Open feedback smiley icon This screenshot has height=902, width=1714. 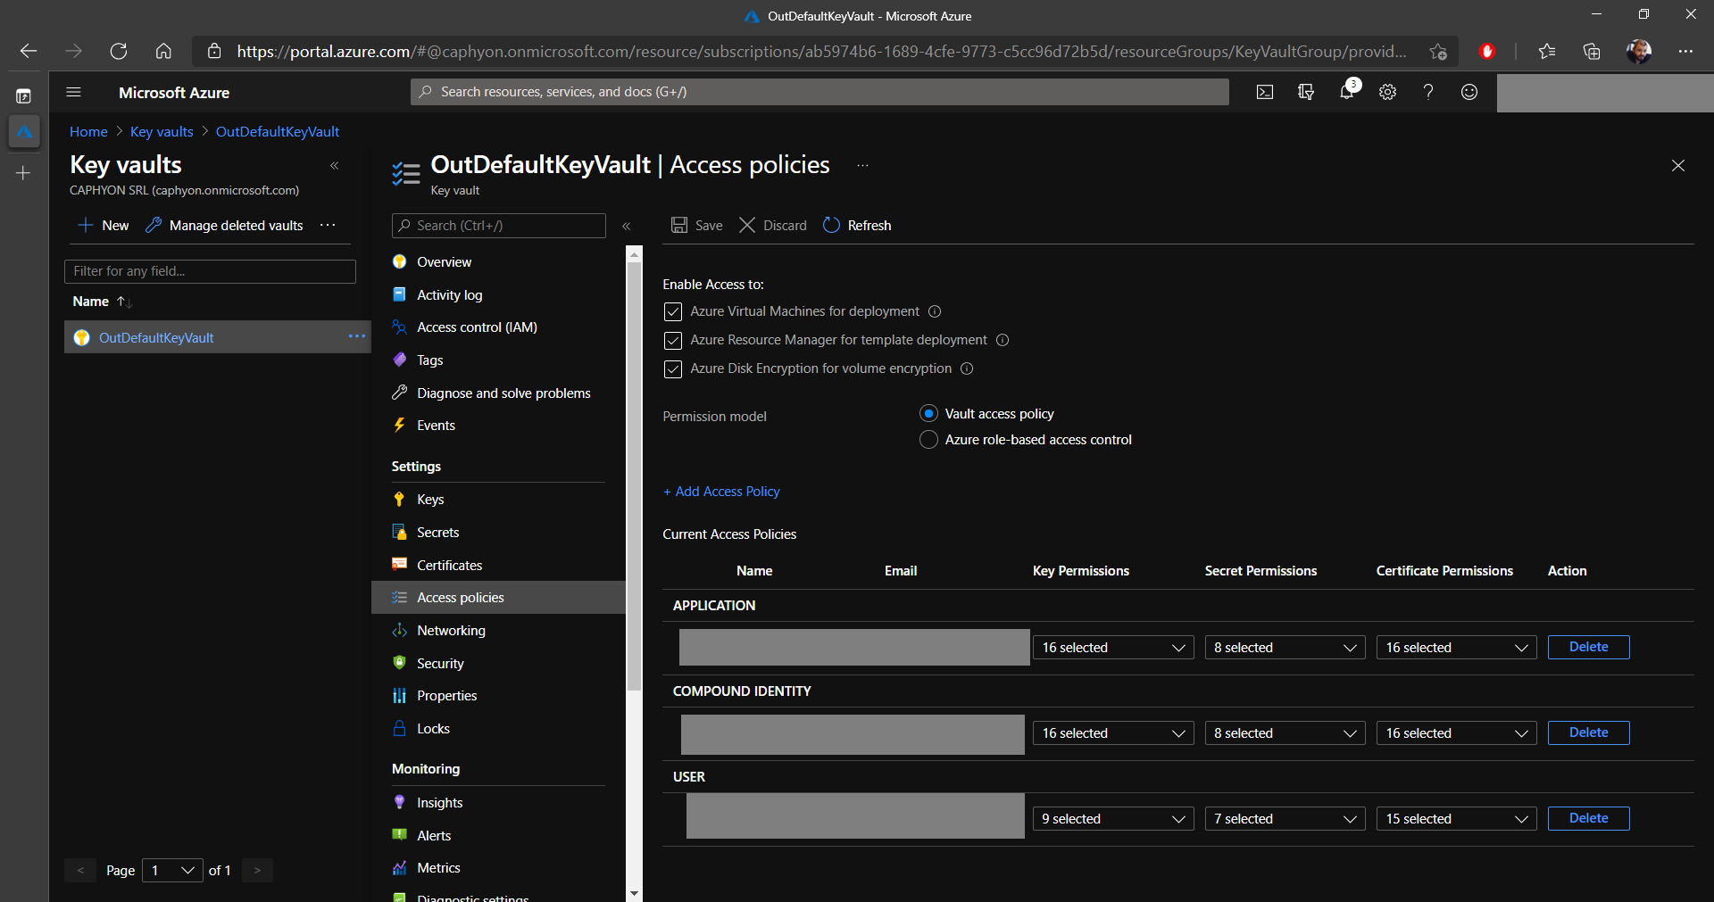click(x=1469, y=92)
